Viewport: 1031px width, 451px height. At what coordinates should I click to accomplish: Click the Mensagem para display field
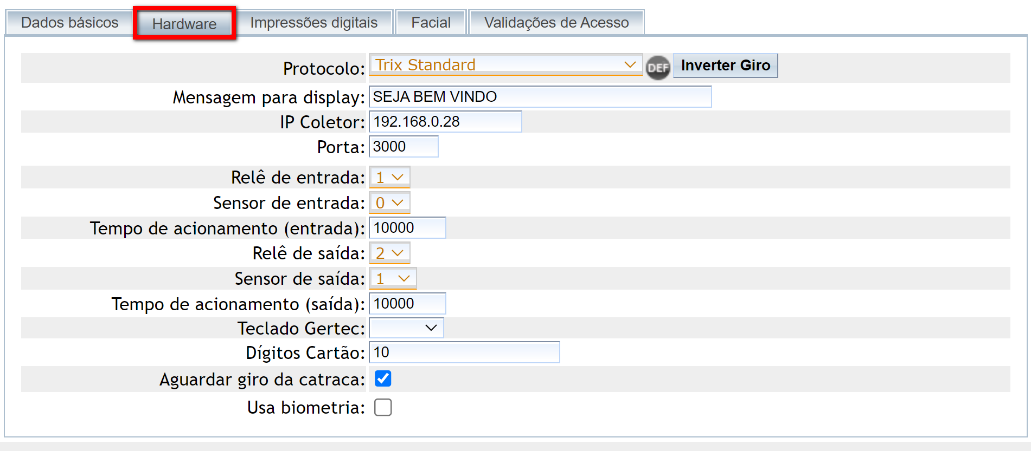pos(540,97)
